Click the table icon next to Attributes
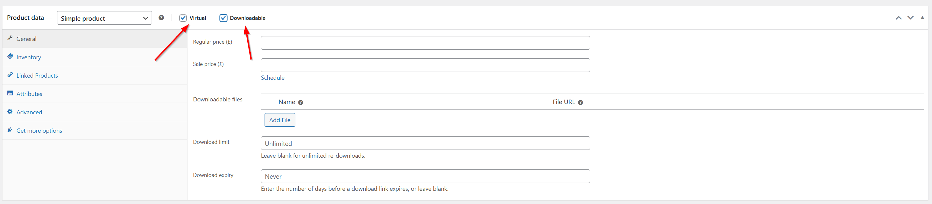The width and height of the screenshot is (932, 204). 10,93
